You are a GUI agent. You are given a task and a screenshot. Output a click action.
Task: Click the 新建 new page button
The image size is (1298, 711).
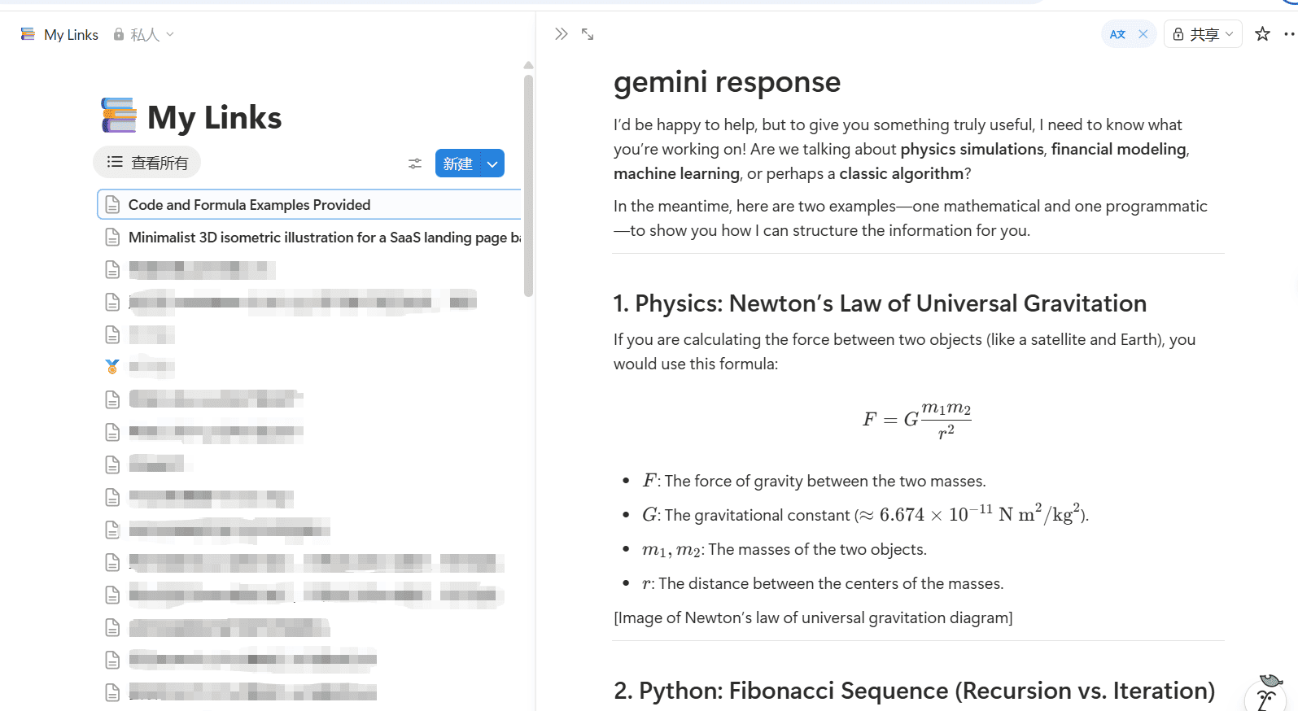(457, 164)
